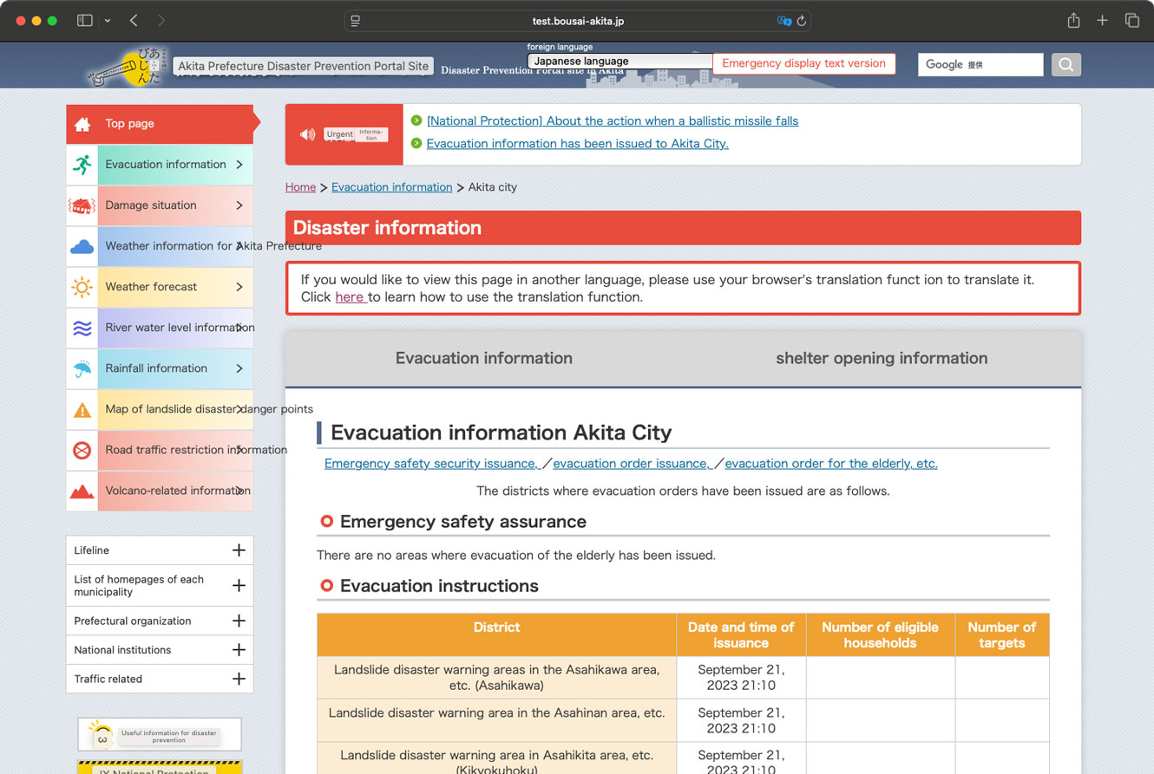Image resolution: width=1154 pixels, height=774 pixels.
Task: Click the volcano mountain icon
Action: [x=82, y=491]
